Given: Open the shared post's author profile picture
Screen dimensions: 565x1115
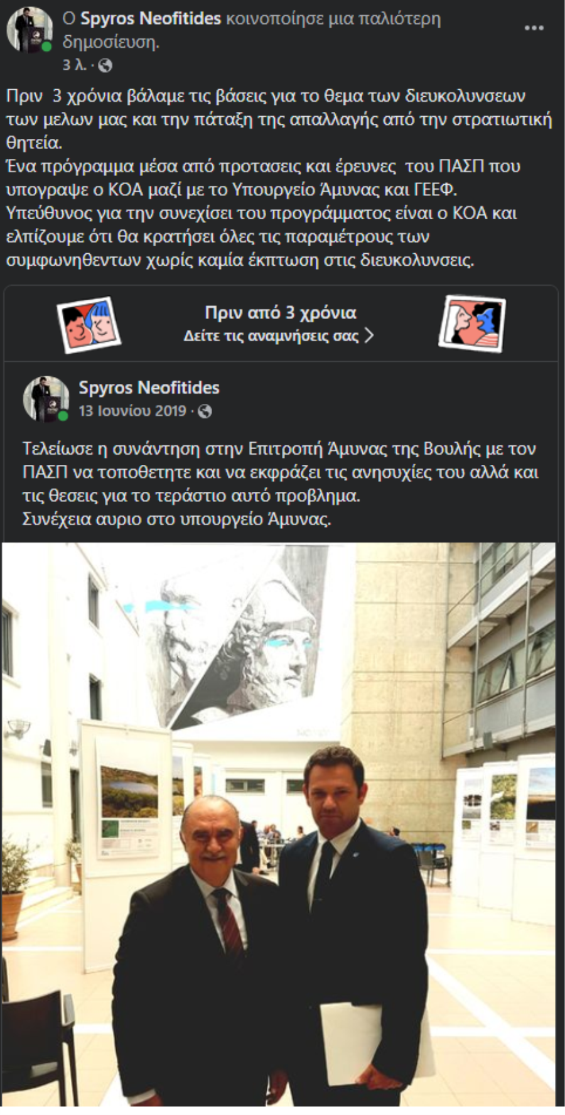Looking at the screenshot, I should coord(46,399).
